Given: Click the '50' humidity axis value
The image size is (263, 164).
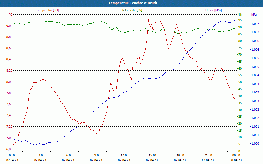Looking at the screenshot, I should click(x=240, y=82).
